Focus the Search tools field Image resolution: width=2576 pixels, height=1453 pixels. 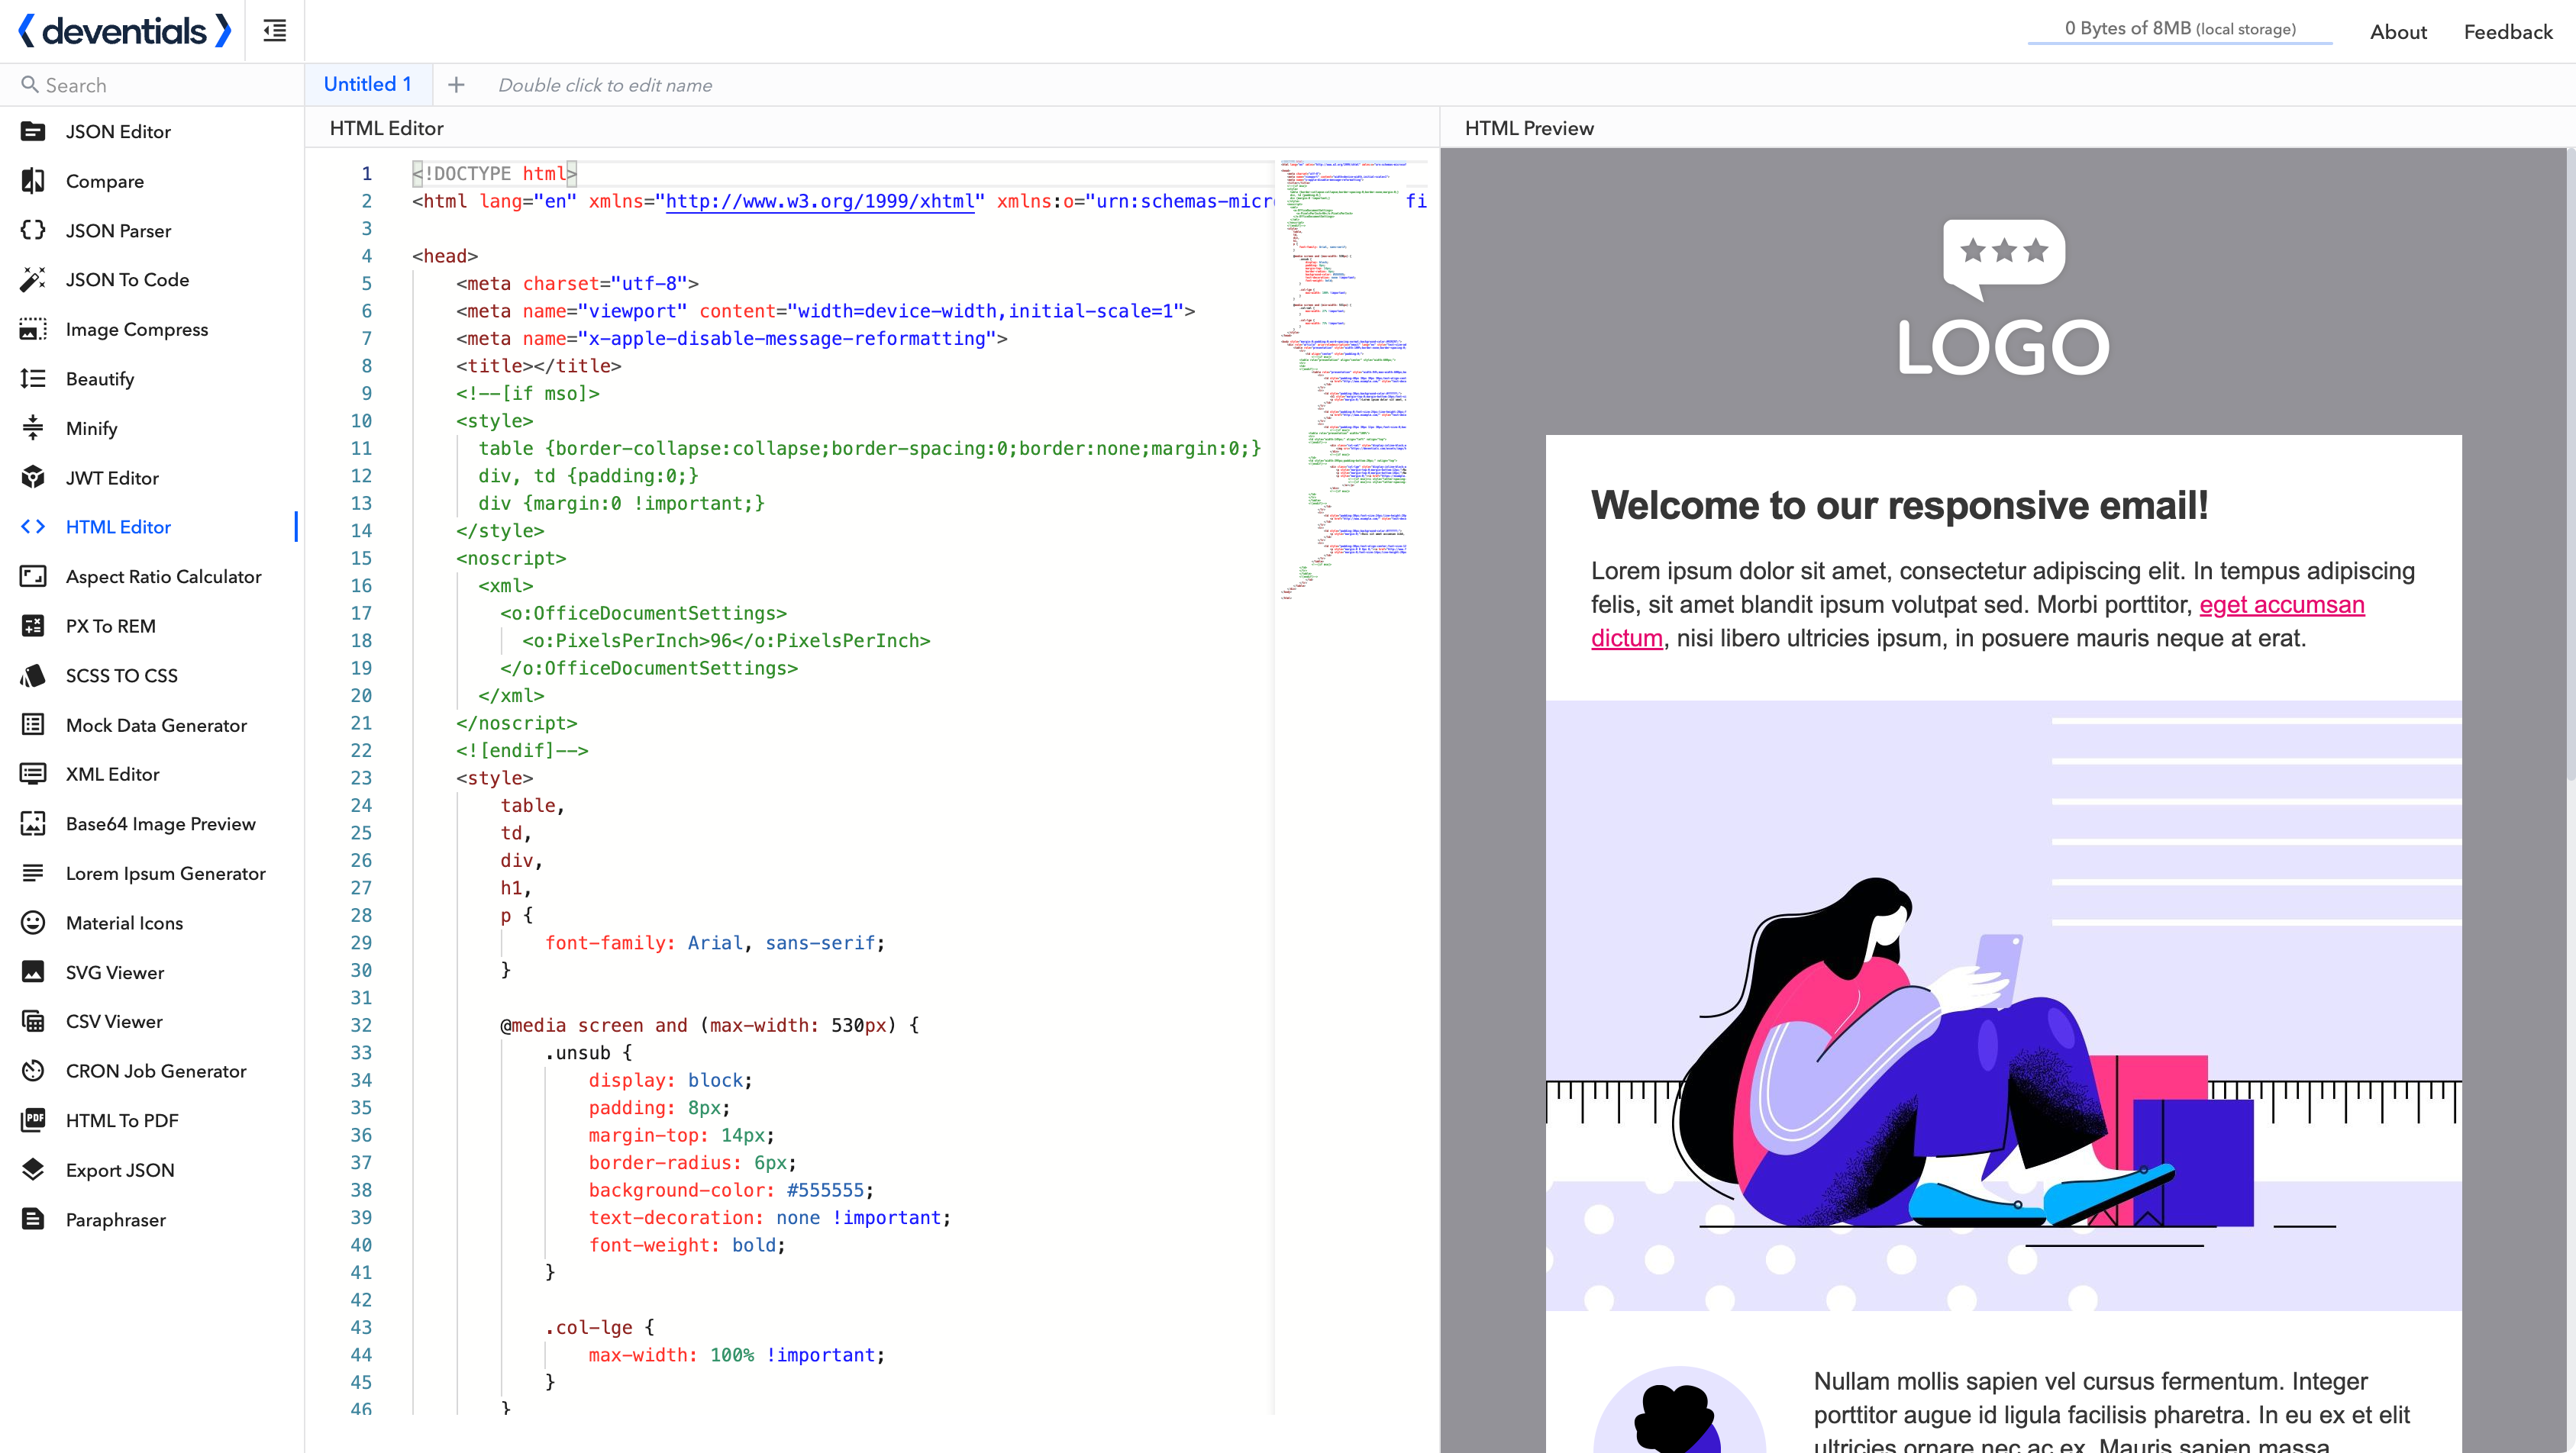coord(152,85)
